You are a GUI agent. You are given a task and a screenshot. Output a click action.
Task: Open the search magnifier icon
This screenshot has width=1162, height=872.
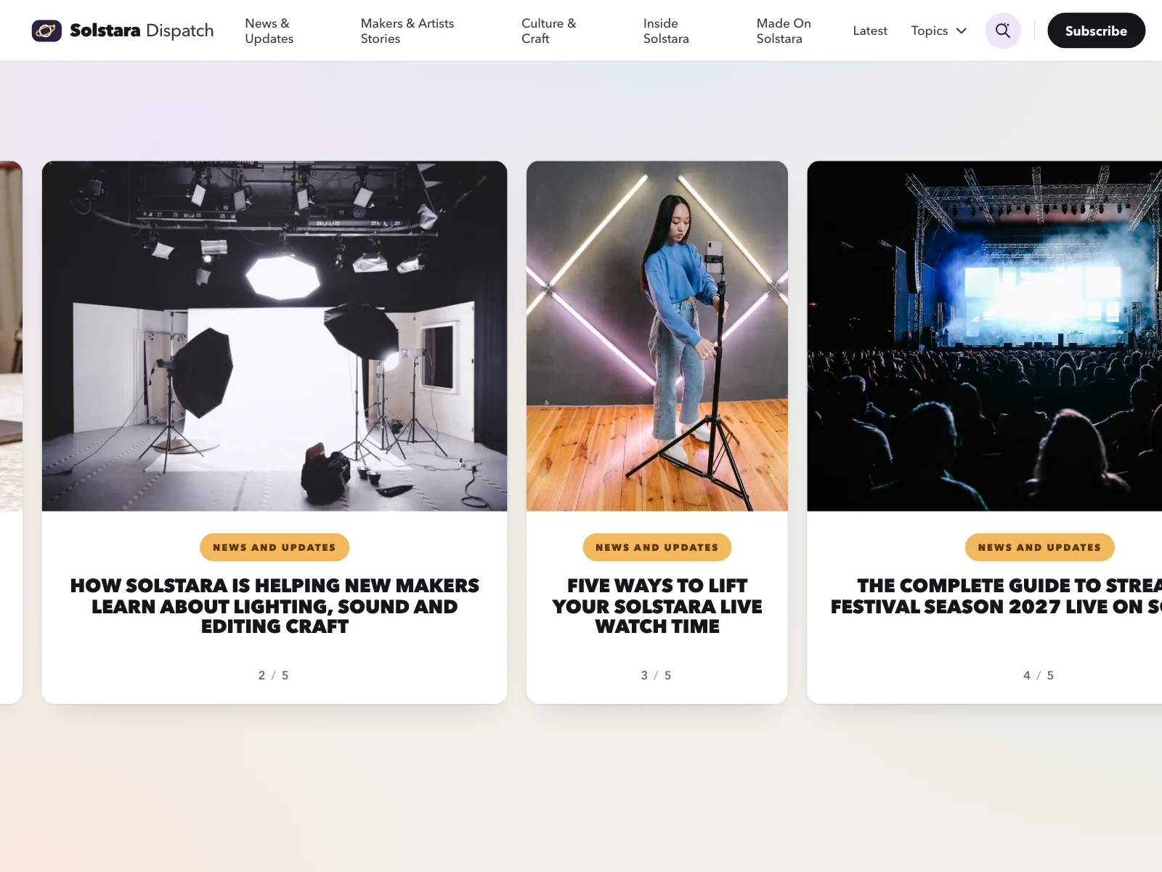(x=1003, y=31)
